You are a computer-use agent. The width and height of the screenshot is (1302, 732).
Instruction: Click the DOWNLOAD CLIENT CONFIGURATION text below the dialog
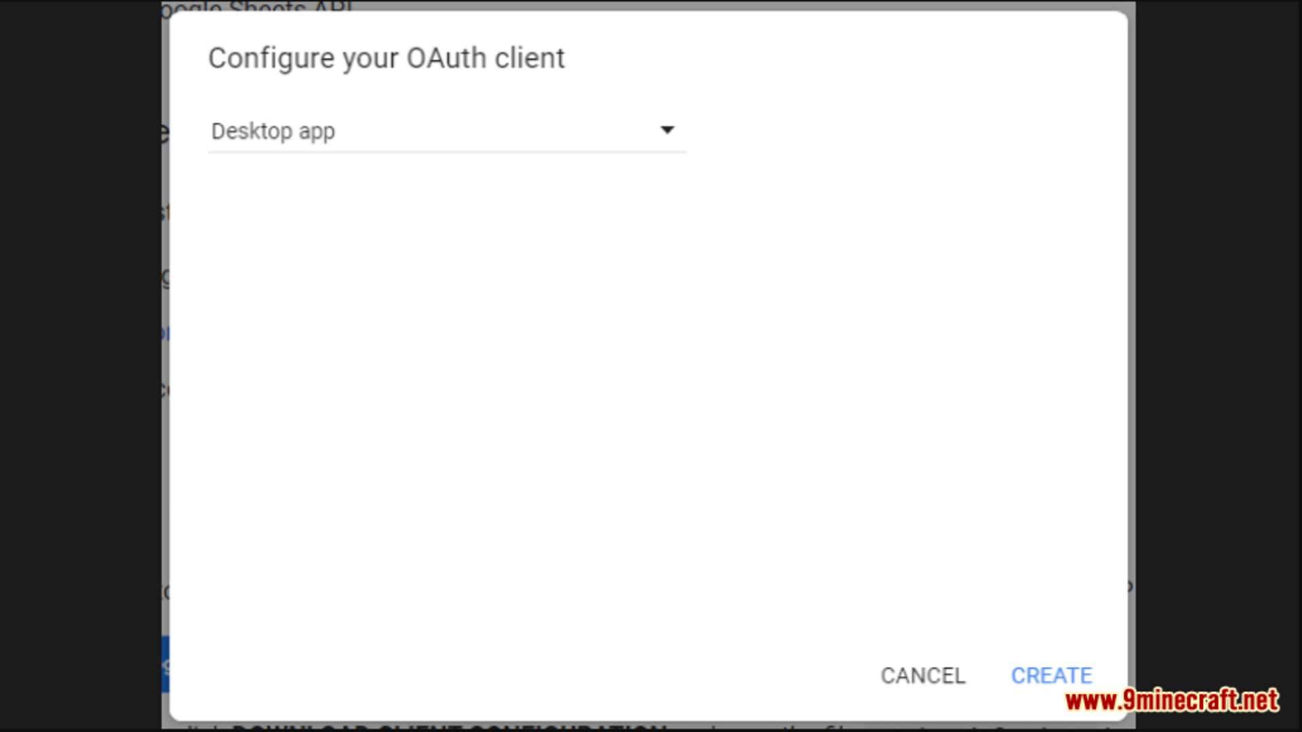449,727
